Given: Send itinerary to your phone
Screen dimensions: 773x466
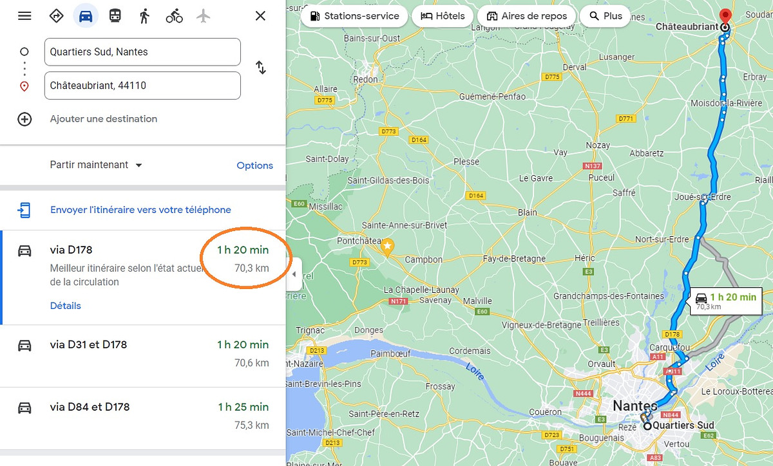Looking at the screenshot, I should point(140,210).
